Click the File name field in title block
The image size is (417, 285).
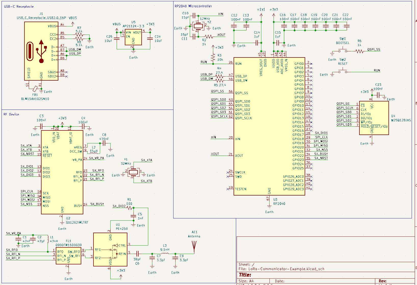[281, 269]
